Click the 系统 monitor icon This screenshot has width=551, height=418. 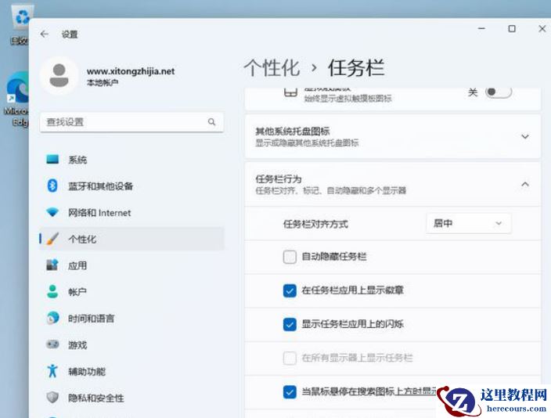52,159
